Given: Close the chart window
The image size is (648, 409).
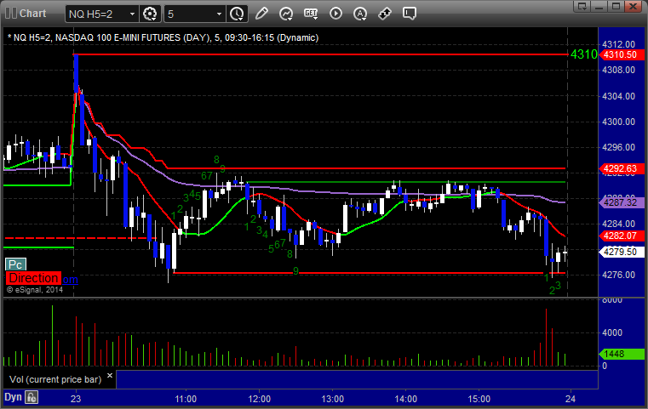Looking at the screenshot, I should (634, 6).
